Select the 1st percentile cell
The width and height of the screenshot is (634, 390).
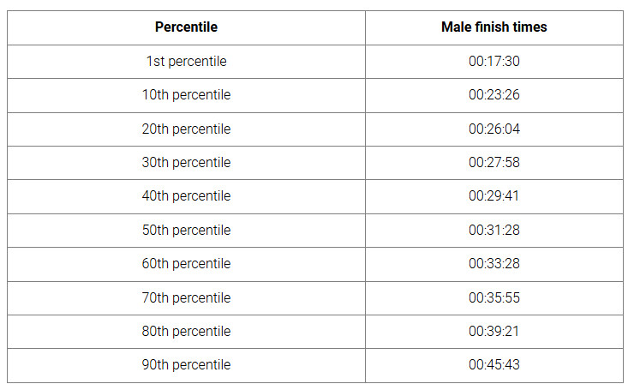click(x=186, y=62)
